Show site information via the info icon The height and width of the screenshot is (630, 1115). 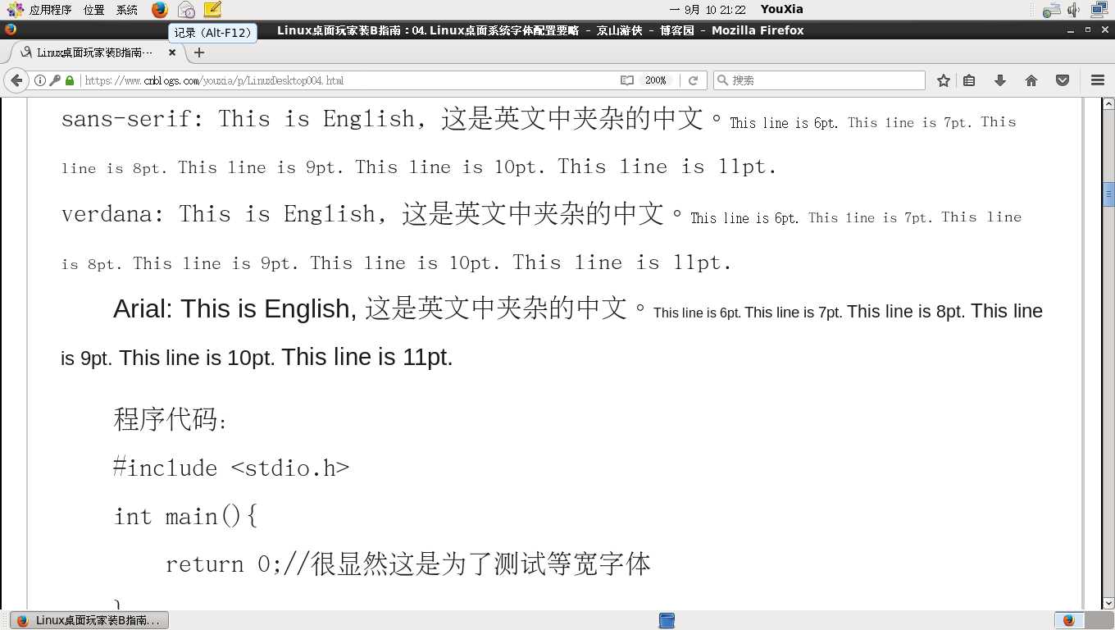[x=39, y=80]
